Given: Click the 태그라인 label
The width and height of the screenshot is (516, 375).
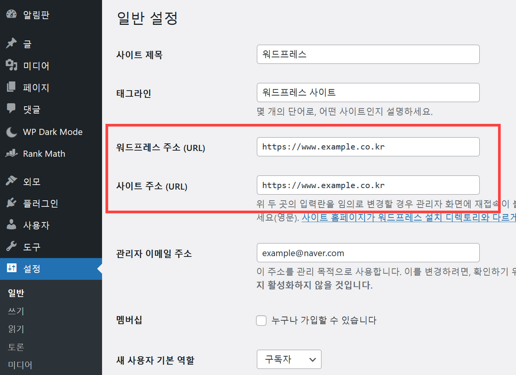Looking at the screenshot, I should (x=134, y=94).
